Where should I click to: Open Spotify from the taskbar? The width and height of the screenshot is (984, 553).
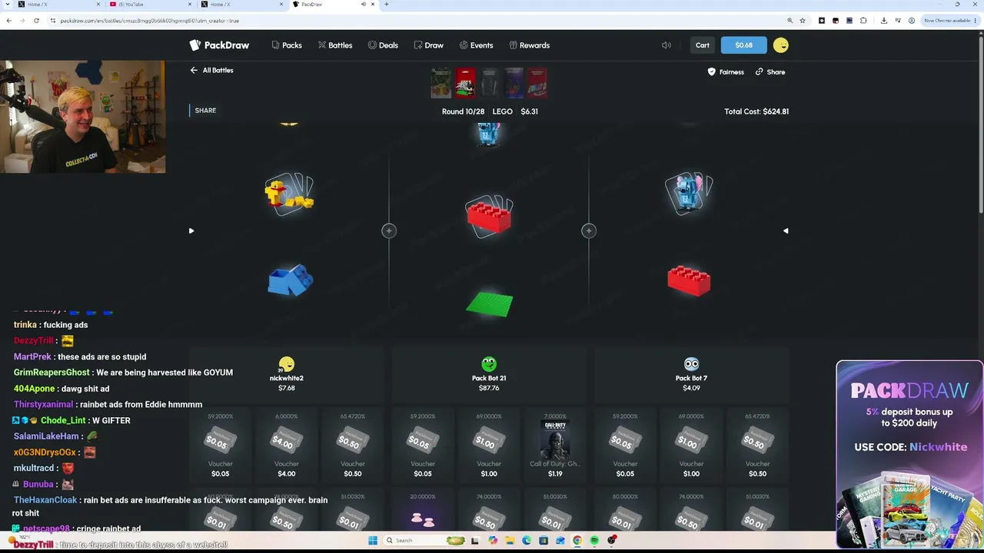coord(594,541)
